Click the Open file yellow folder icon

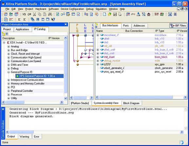coord(109,14)
